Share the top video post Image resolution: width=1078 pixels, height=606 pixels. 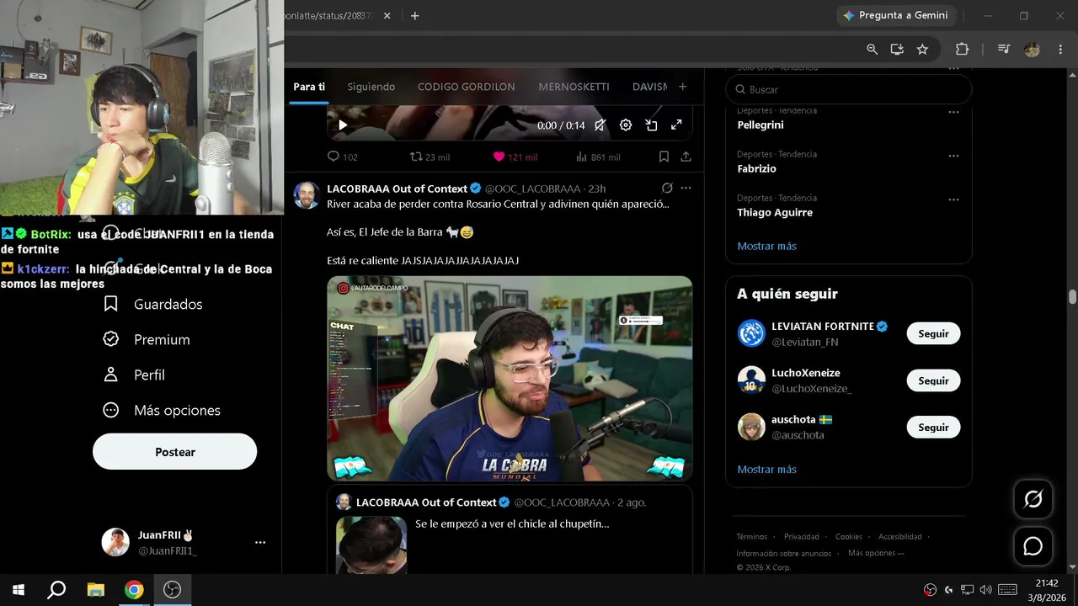pos(686,157)
